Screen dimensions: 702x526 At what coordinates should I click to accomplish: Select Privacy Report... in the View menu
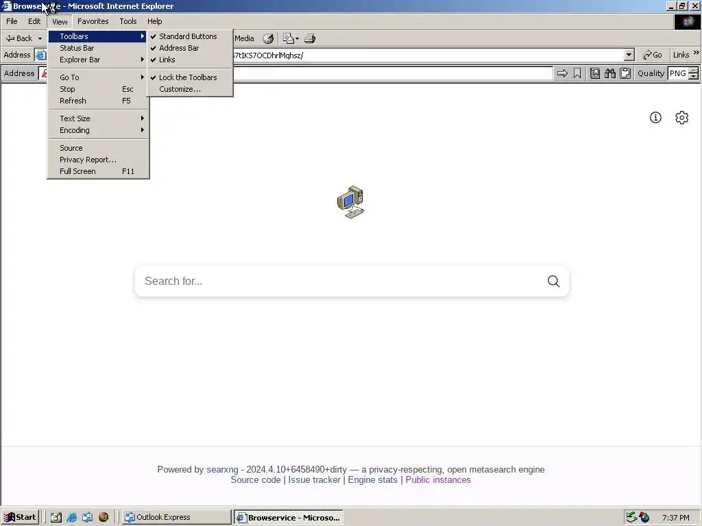click(98, 160)
